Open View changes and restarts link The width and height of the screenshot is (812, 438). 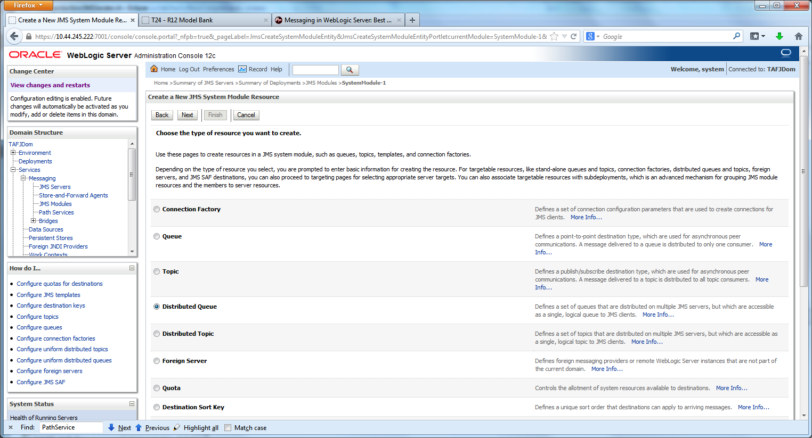(50, 85)
